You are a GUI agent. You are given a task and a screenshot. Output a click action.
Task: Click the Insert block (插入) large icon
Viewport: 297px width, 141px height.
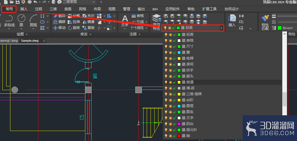[232, 20]
